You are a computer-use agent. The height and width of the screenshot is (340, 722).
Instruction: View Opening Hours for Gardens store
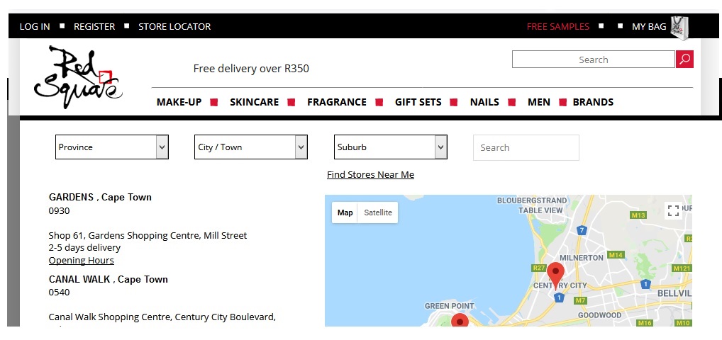pyautogui.click(x=81, y=260)
